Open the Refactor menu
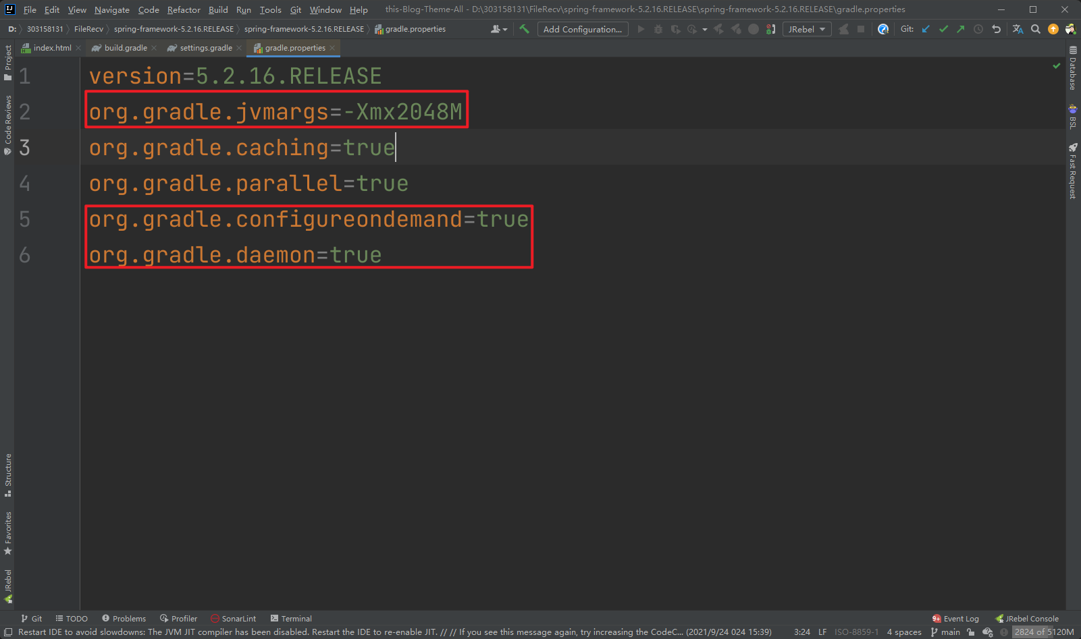This screenshot has height=639, width=1081. 184,9
